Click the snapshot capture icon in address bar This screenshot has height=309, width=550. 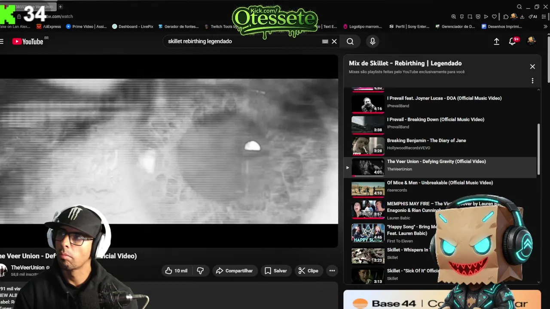pyautogui.click(x=470, y=16)
